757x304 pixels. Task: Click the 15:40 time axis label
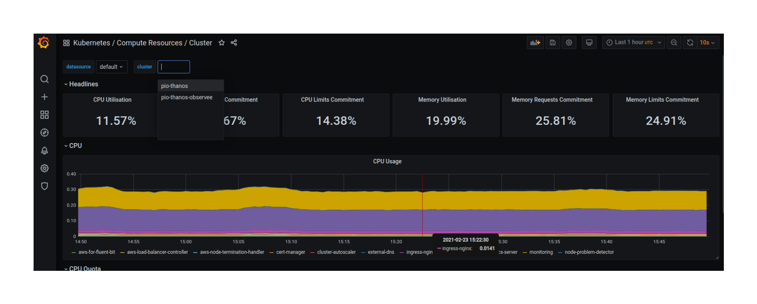tap(607, 242)
